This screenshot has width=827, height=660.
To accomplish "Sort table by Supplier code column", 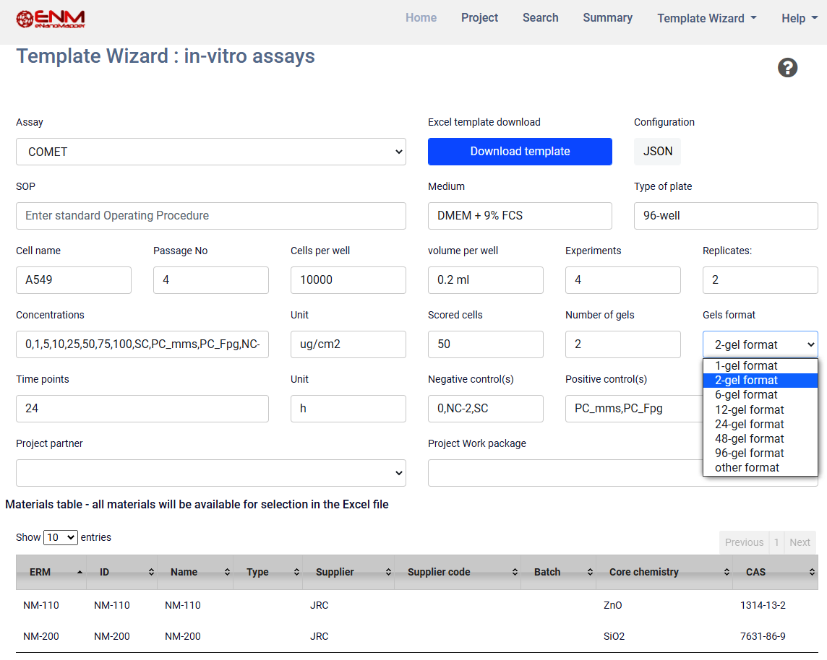I will pyautogui.click(x=458, y=572).
